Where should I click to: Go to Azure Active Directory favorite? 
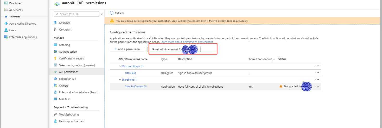pyautogui.click(x=23, y=23)
